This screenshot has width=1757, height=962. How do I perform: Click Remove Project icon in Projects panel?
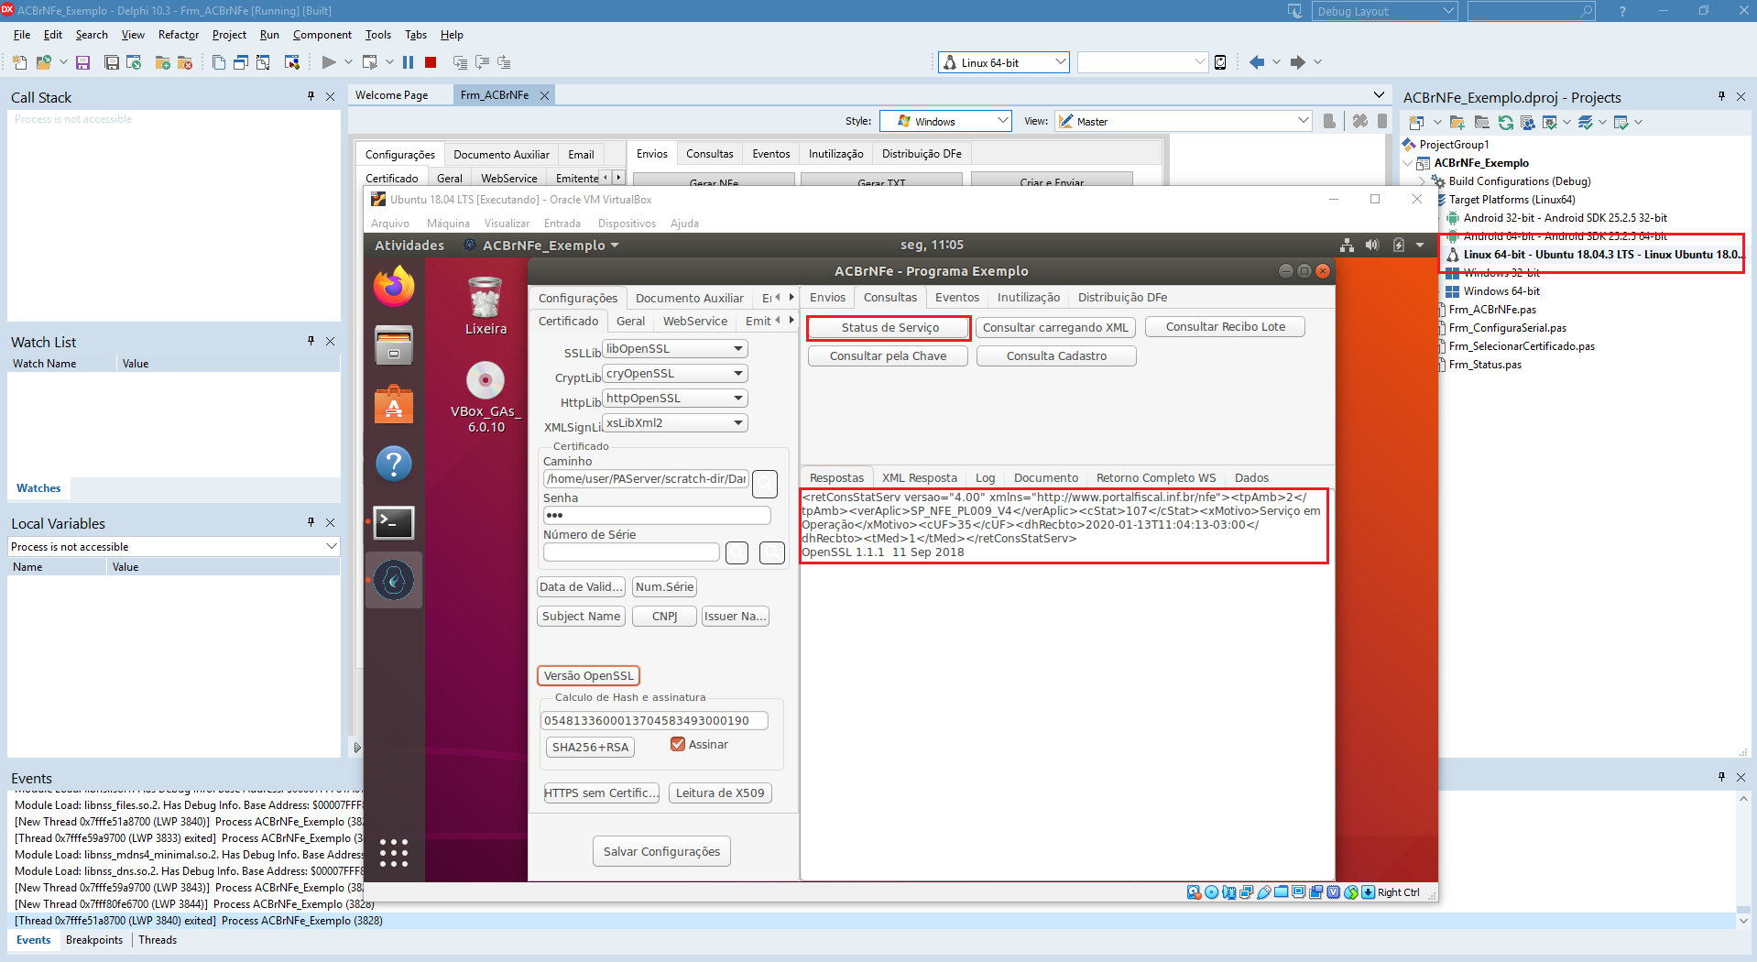(1481, 122)
